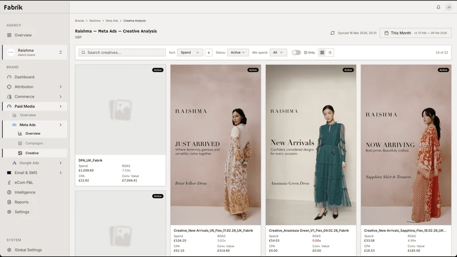Click the Google Ads logo icon

(14, 163)
